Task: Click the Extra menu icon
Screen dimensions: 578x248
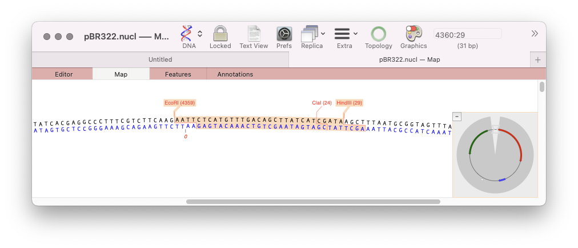Action: (342, 33)
